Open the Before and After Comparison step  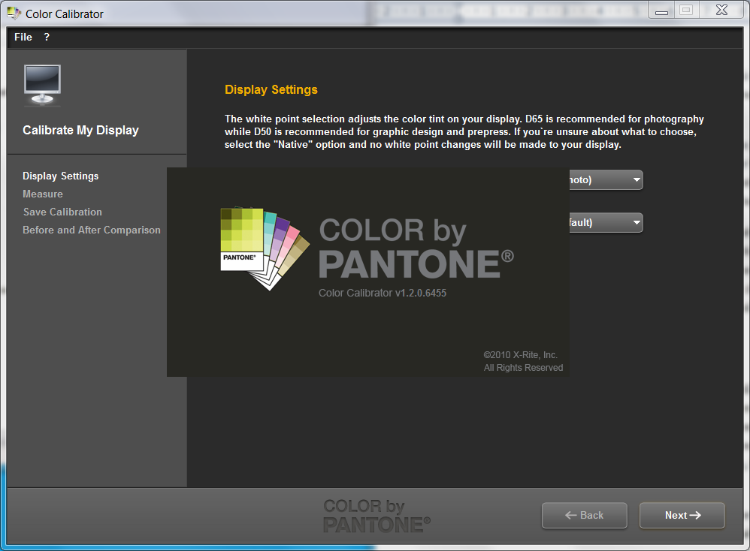[92, 230]
